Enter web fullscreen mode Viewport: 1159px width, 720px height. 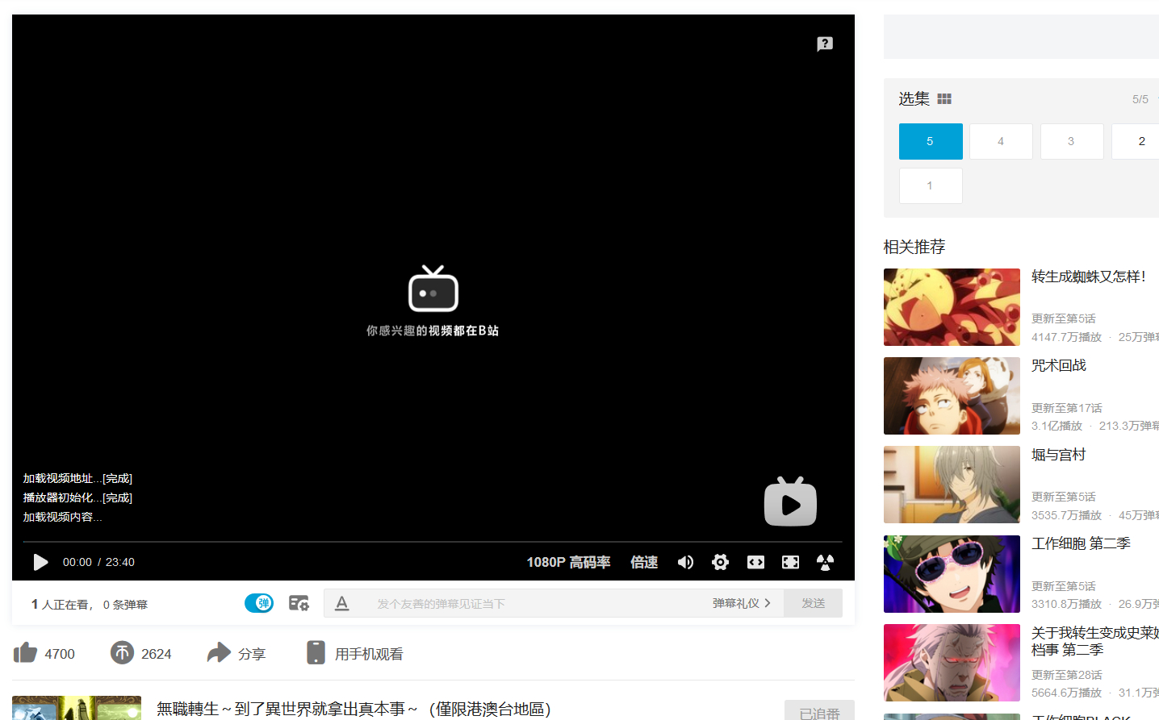[x=790, y=562]
